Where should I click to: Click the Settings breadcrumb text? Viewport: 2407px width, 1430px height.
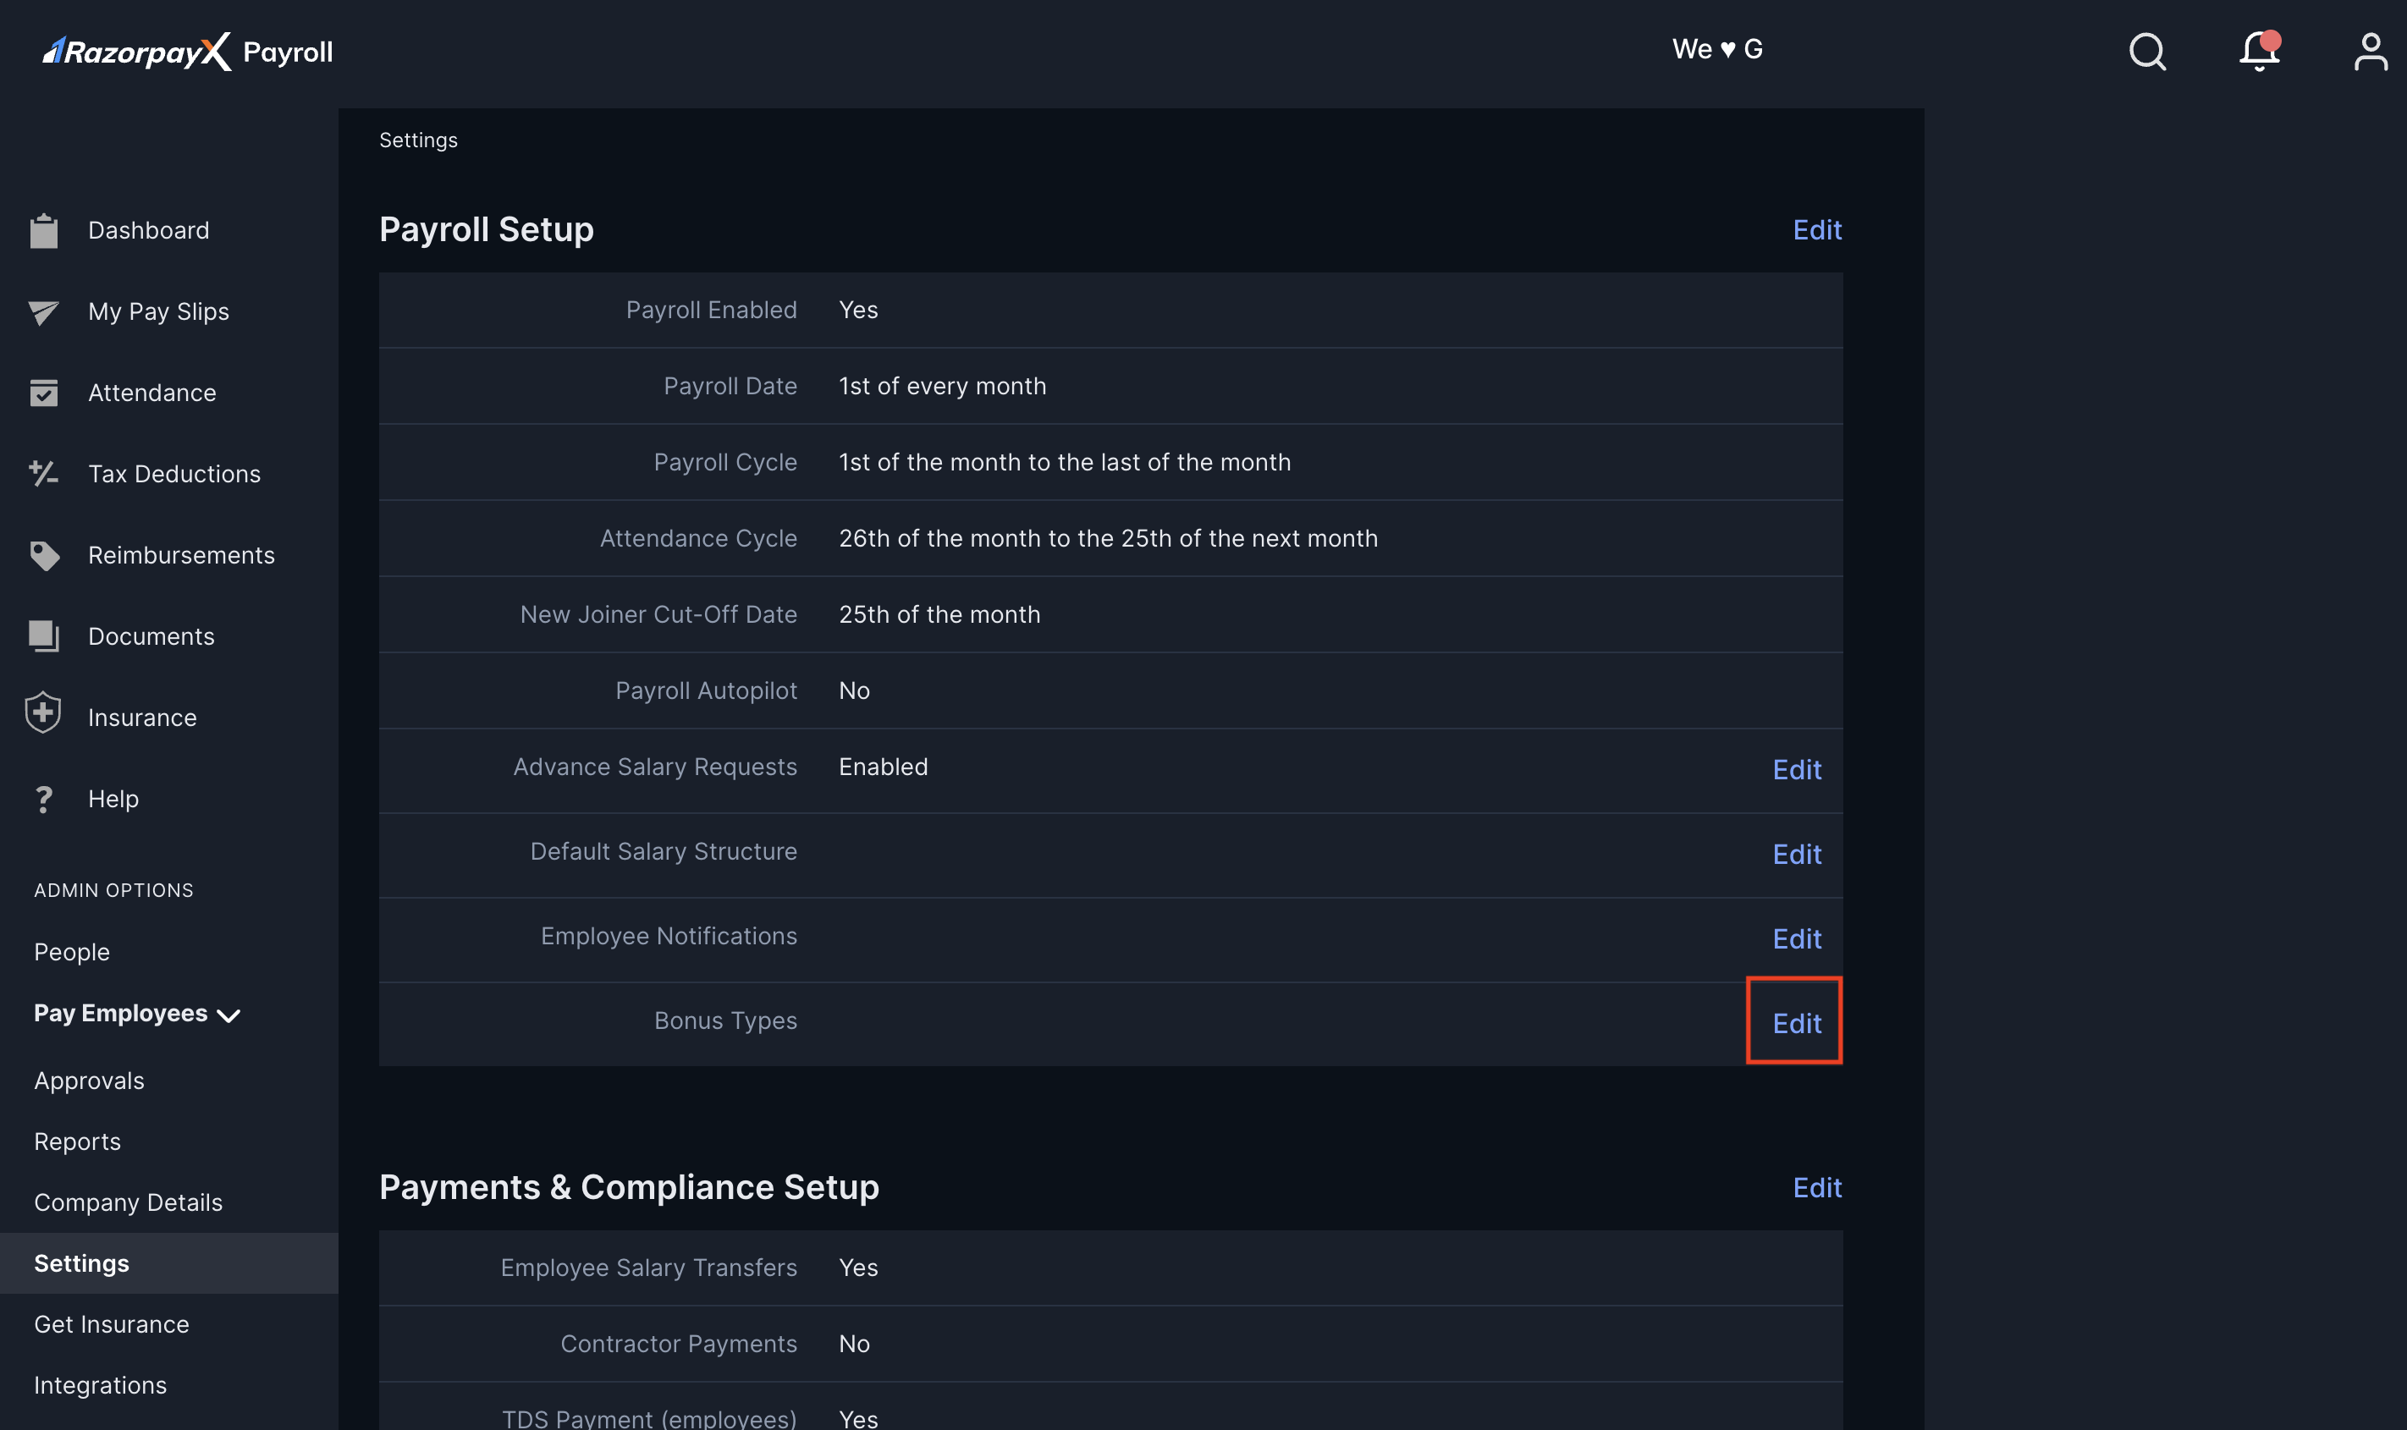[418, 140]
